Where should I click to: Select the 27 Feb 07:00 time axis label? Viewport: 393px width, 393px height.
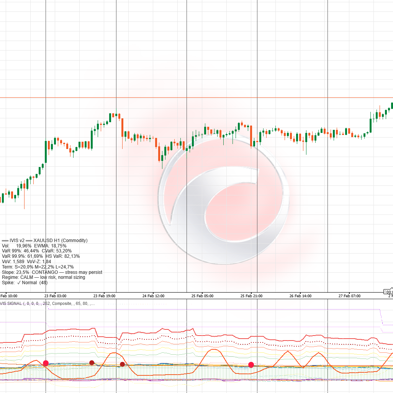click(x=350, y=296)
